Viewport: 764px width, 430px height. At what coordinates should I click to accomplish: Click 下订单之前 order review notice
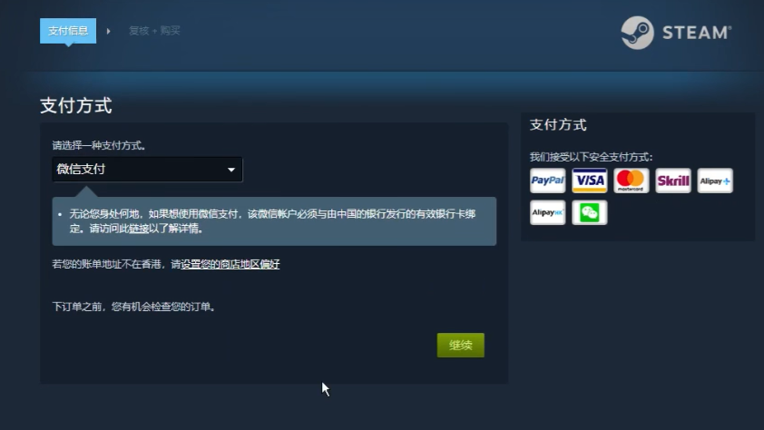pyautogui.click(x=134, y=307)
